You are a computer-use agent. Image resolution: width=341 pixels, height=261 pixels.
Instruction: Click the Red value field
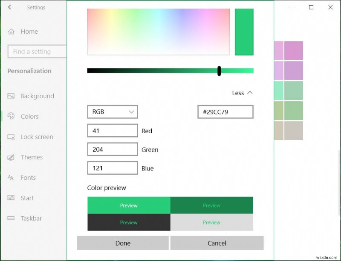pyautogui.click(x=113, y=131)
